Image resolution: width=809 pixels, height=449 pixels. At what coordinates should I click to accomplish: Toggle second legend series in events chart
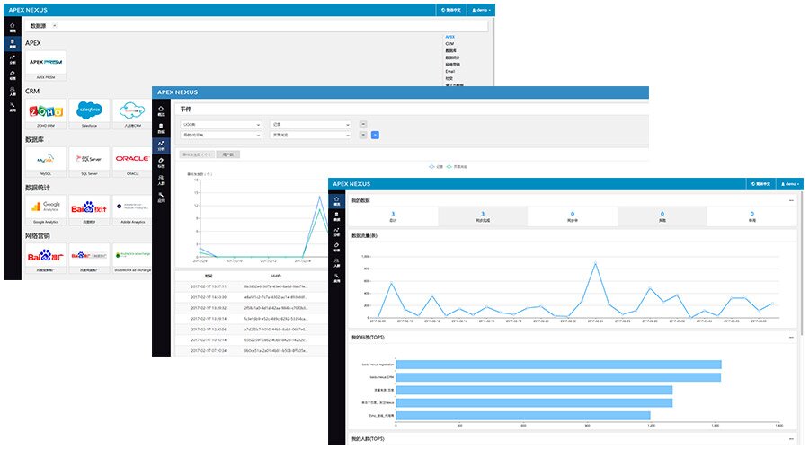pos(457,167)
